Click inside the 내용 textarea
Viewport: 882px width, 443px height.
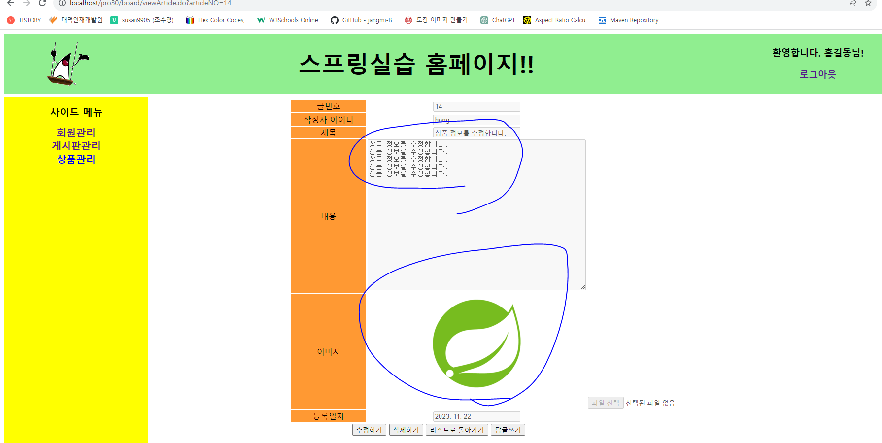(x=476, y=215)
